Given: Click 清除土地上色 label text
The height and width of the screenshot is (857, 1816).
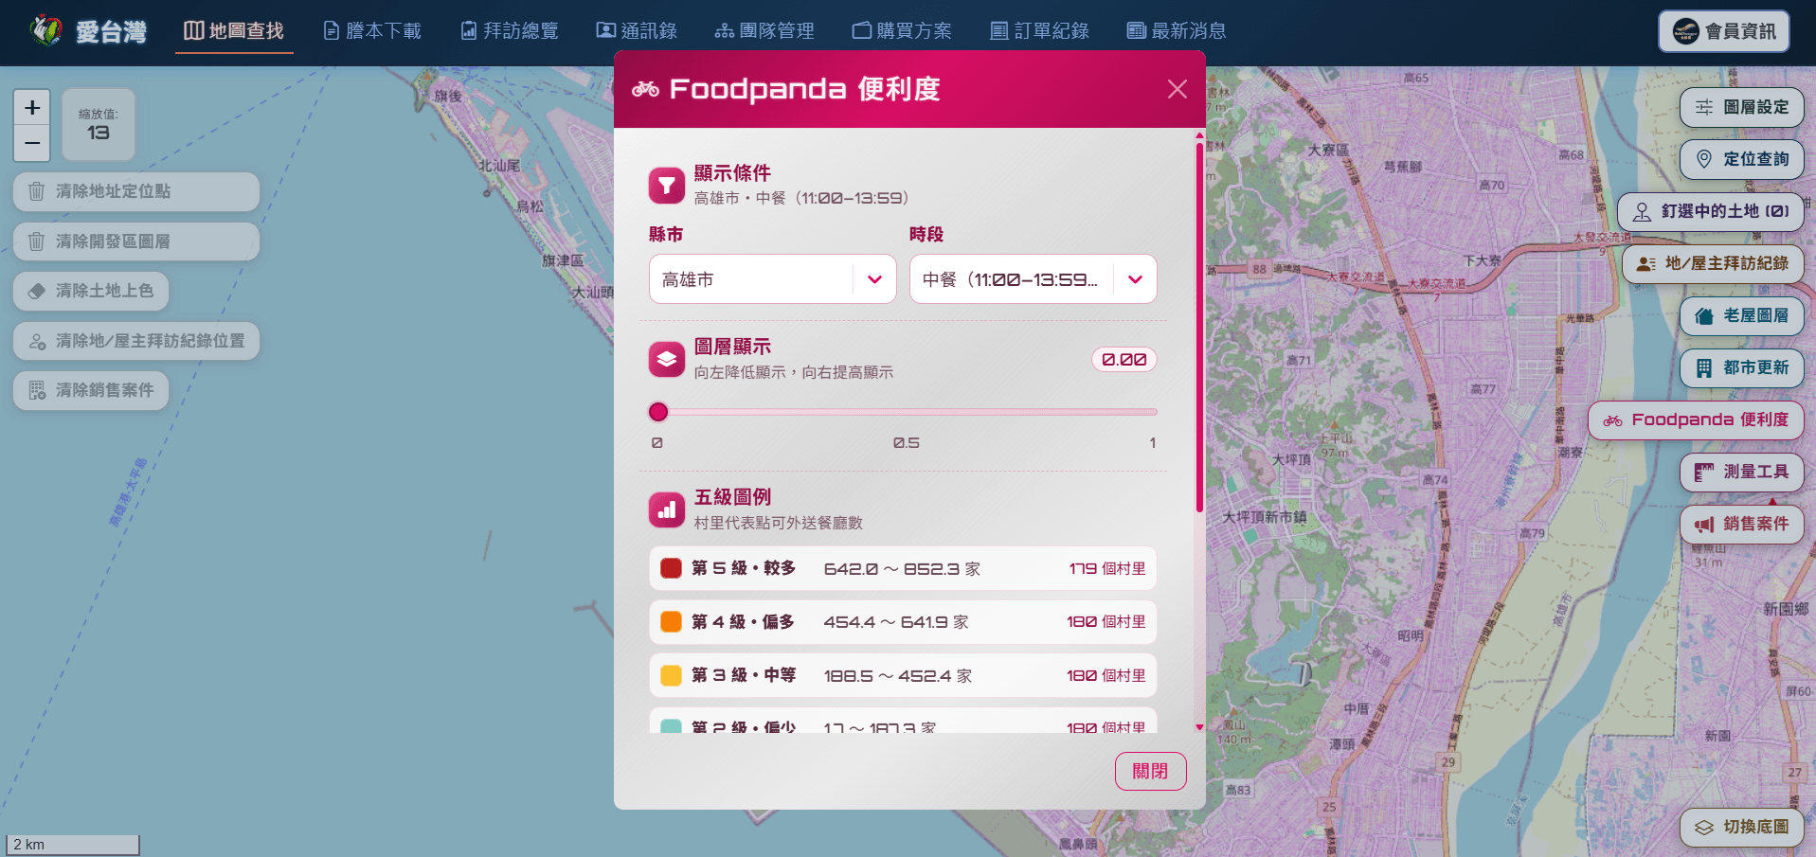Looking at the screenshot, I should (x=105, y=291).
